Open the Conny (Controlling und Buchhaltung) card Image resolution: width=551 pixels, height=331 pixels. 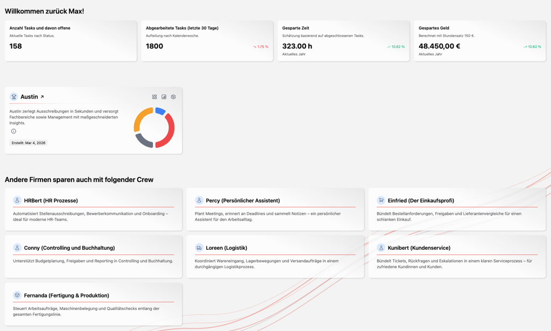click(x=93, y=257)
